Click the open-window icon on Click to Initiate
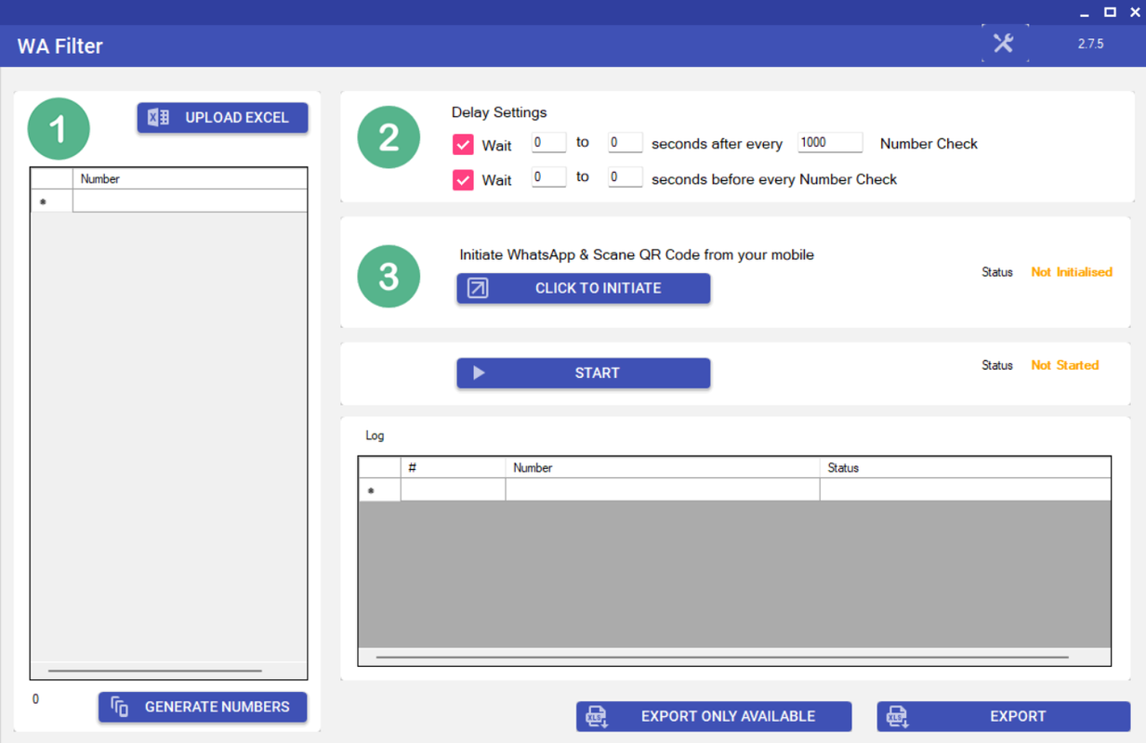The height and width of the screenshot is (743, 1146). point(477,288)
